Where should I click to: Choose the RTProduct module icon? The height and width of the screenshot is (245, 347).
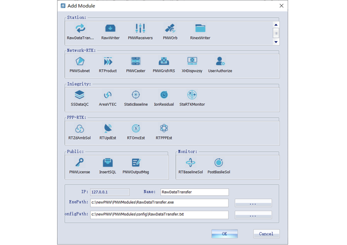pyautogui.click(x=108, y=62)
